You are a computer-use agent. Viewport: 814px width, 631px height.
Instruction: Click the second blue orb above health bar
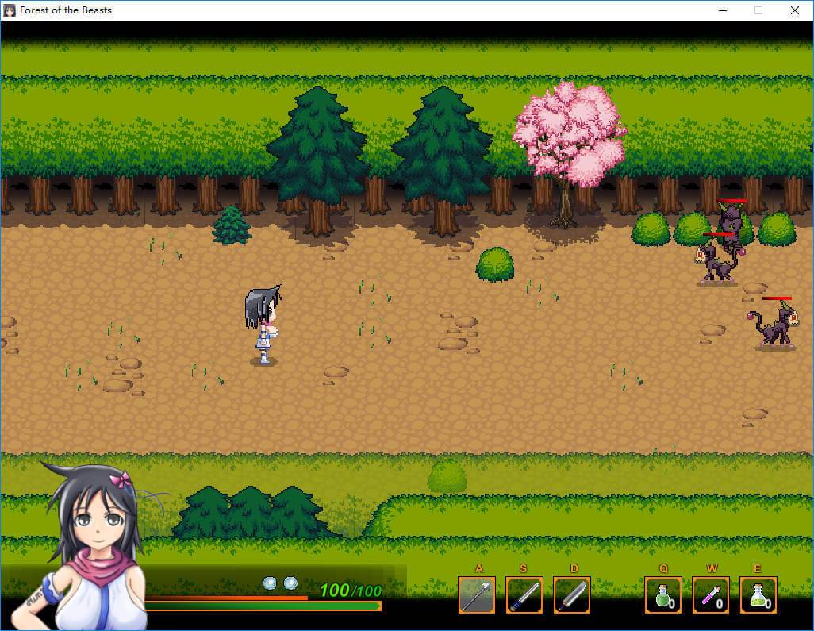click(x=290, y=583)
